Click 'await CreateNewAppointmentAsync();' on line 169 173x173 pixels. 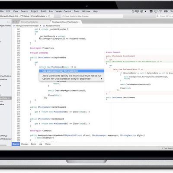point(67,90)
